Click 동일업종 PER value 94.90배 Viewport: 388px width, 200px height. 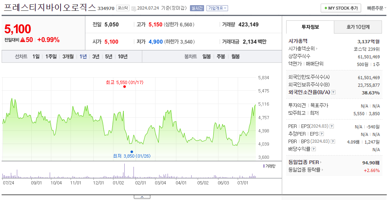(371, 163)
